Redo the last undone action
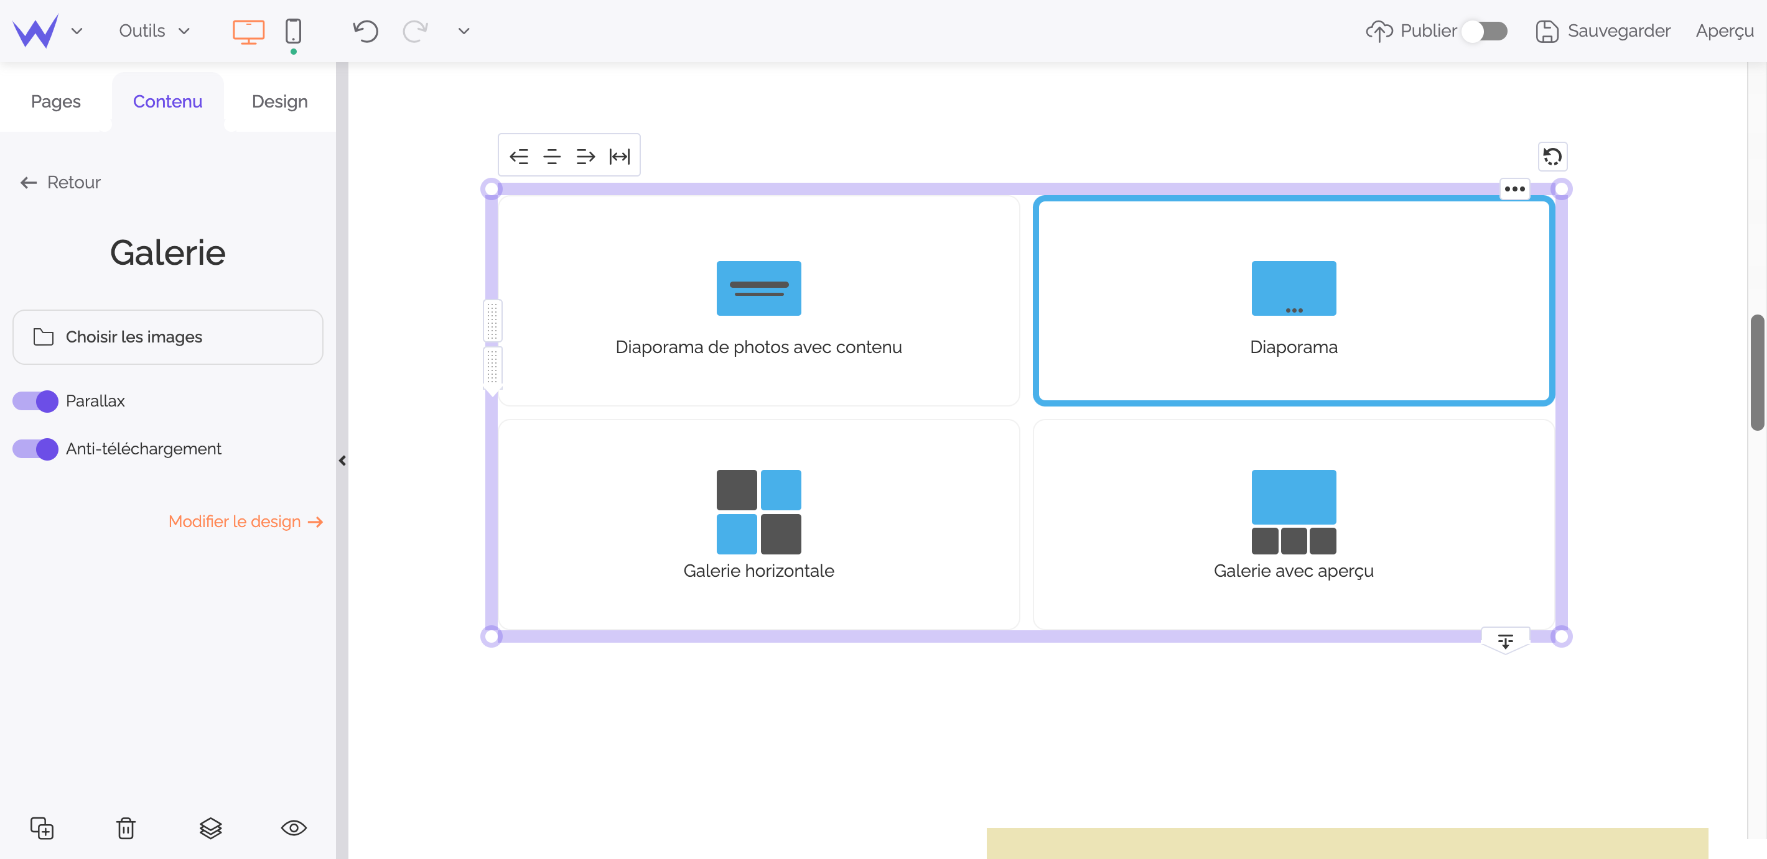This screenshot has height=859, width=1767. [415, 32]
